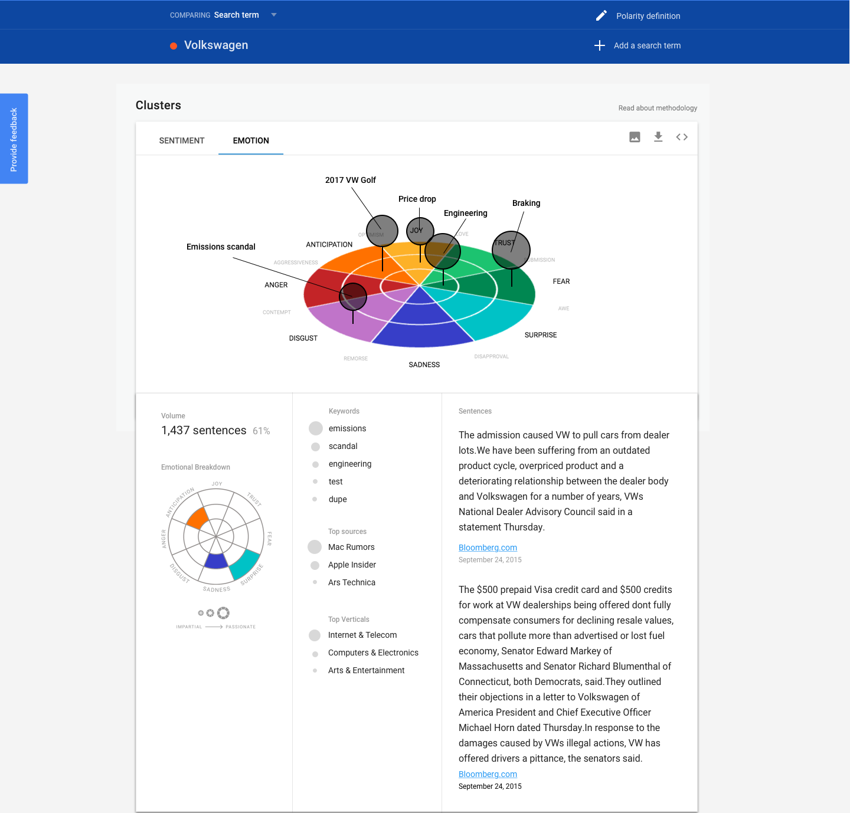Click the Emissions scandal chart label
Image resolution: width=850 pixels, height=813 pixels.
221,247
